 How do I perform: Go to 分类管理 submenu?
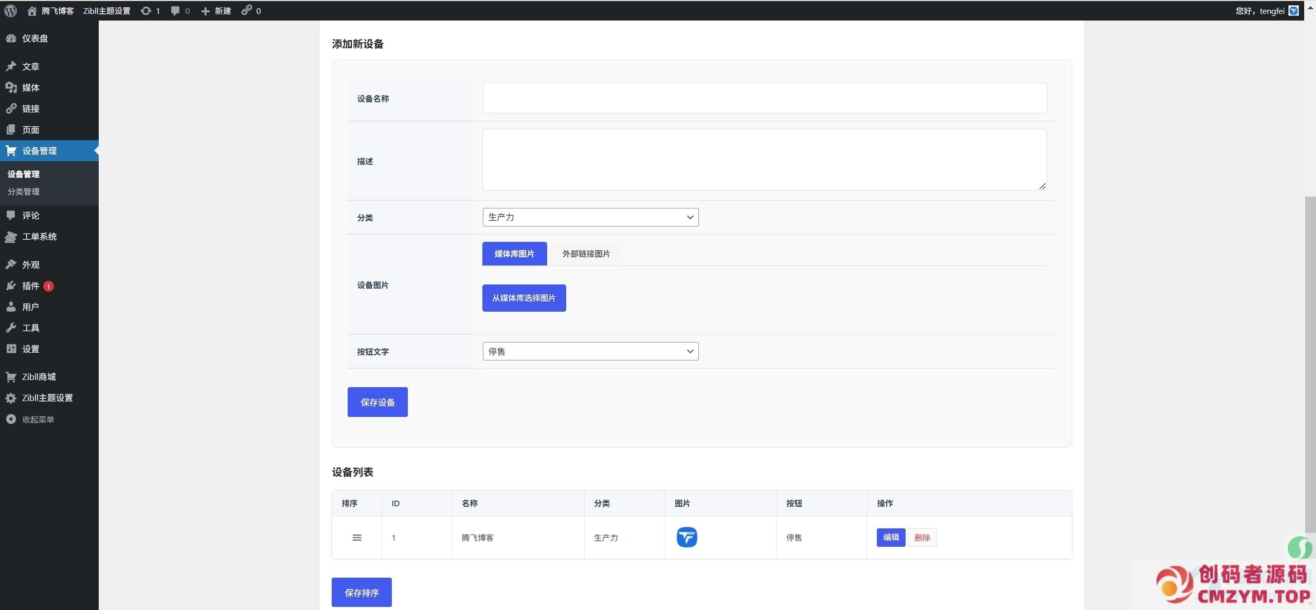coord(23,192)
